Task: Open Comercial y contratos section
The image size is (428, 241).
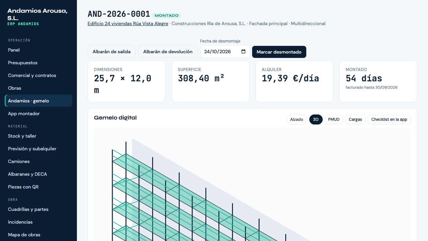Action: coord(38,75)
